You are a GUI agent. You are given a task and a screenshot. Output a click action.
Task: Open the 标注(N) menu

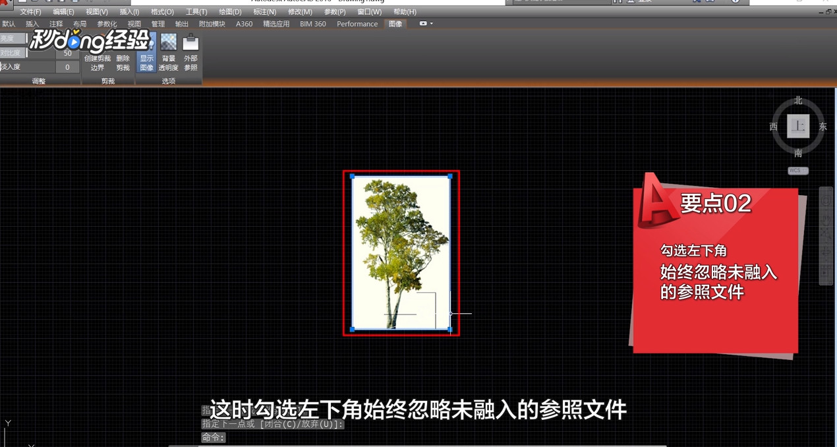point(264,12)
